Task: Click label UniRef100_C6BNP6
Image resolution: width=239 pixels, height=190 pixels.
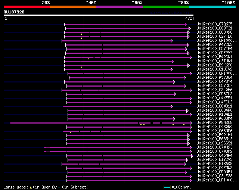Action: [214, 131]
